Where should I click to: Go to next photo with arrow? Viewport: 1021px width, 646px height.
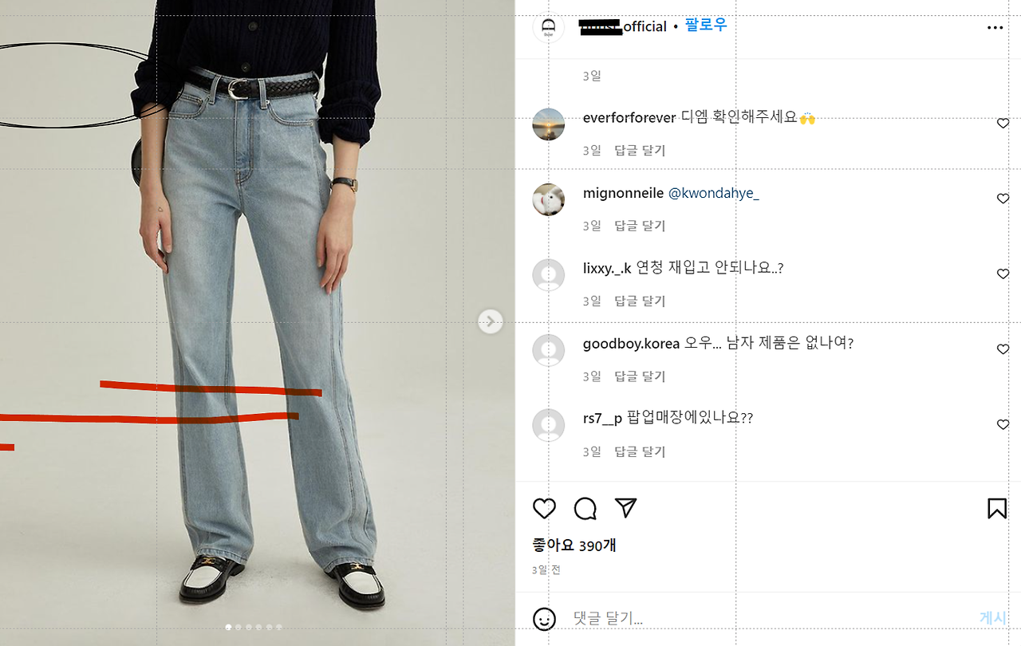pyautogui.click(x=491, y=321)
